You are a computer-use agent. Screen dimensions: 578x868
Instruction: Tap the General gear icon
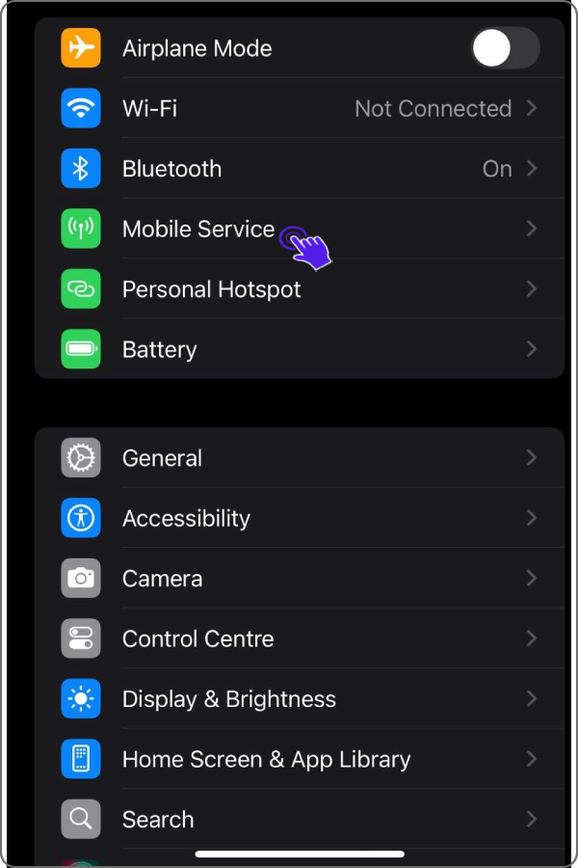click(x=81, y=458)
